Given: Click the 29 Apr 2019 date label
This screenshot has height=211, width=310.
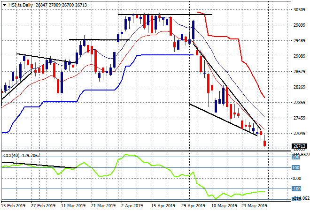Looking at the screenshot, I should point(194,206).
